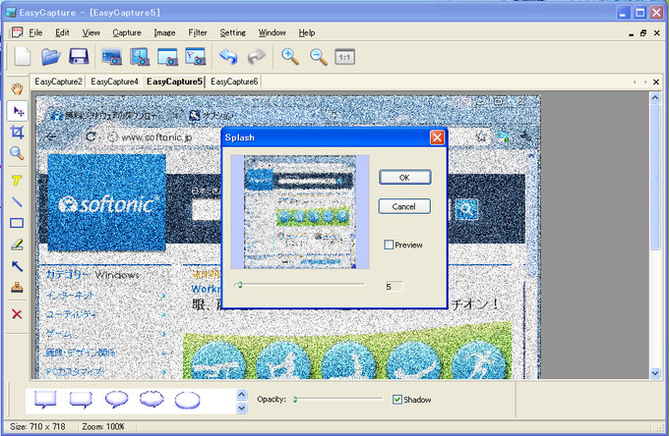This screenshot has height=436, width=669.
Task: Close the Splash dialog
Action: [x=437, y=137]
